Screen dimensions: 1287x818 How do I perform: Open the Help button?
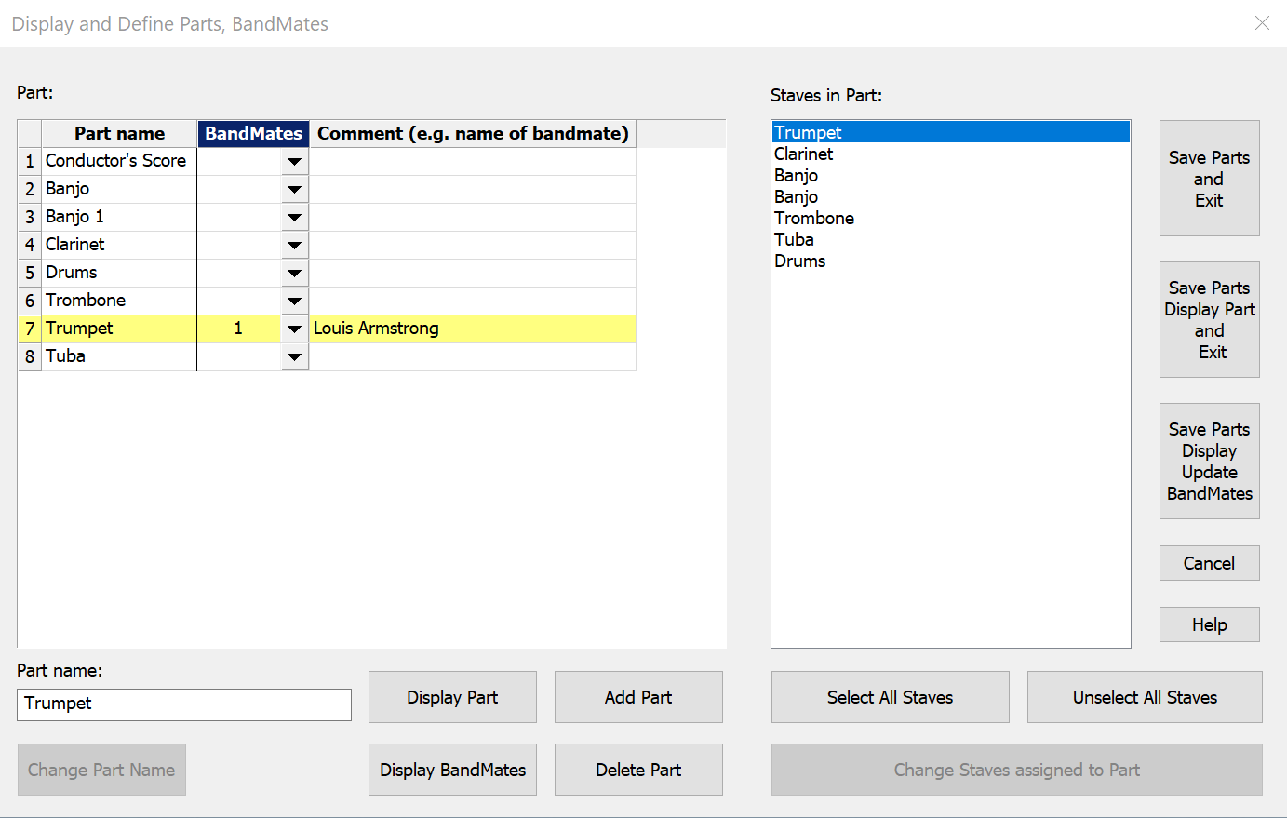point(1209,624)
